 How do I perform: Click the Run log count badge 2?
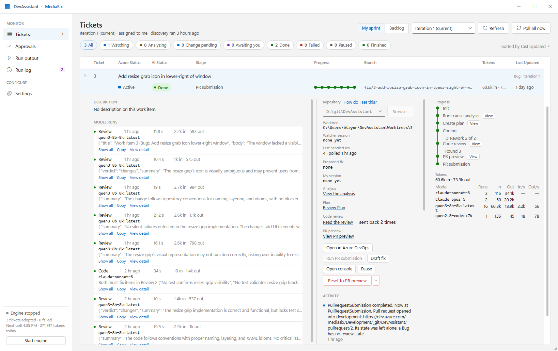click(x=62, y=70)
